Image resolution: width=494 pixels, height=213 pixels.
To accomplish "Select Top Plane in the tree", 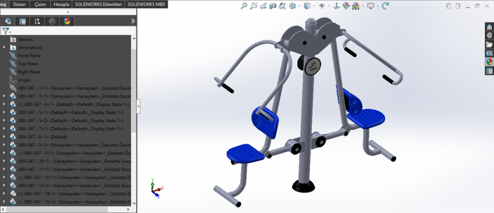I will pyautogui.click(x=28, y=64).
